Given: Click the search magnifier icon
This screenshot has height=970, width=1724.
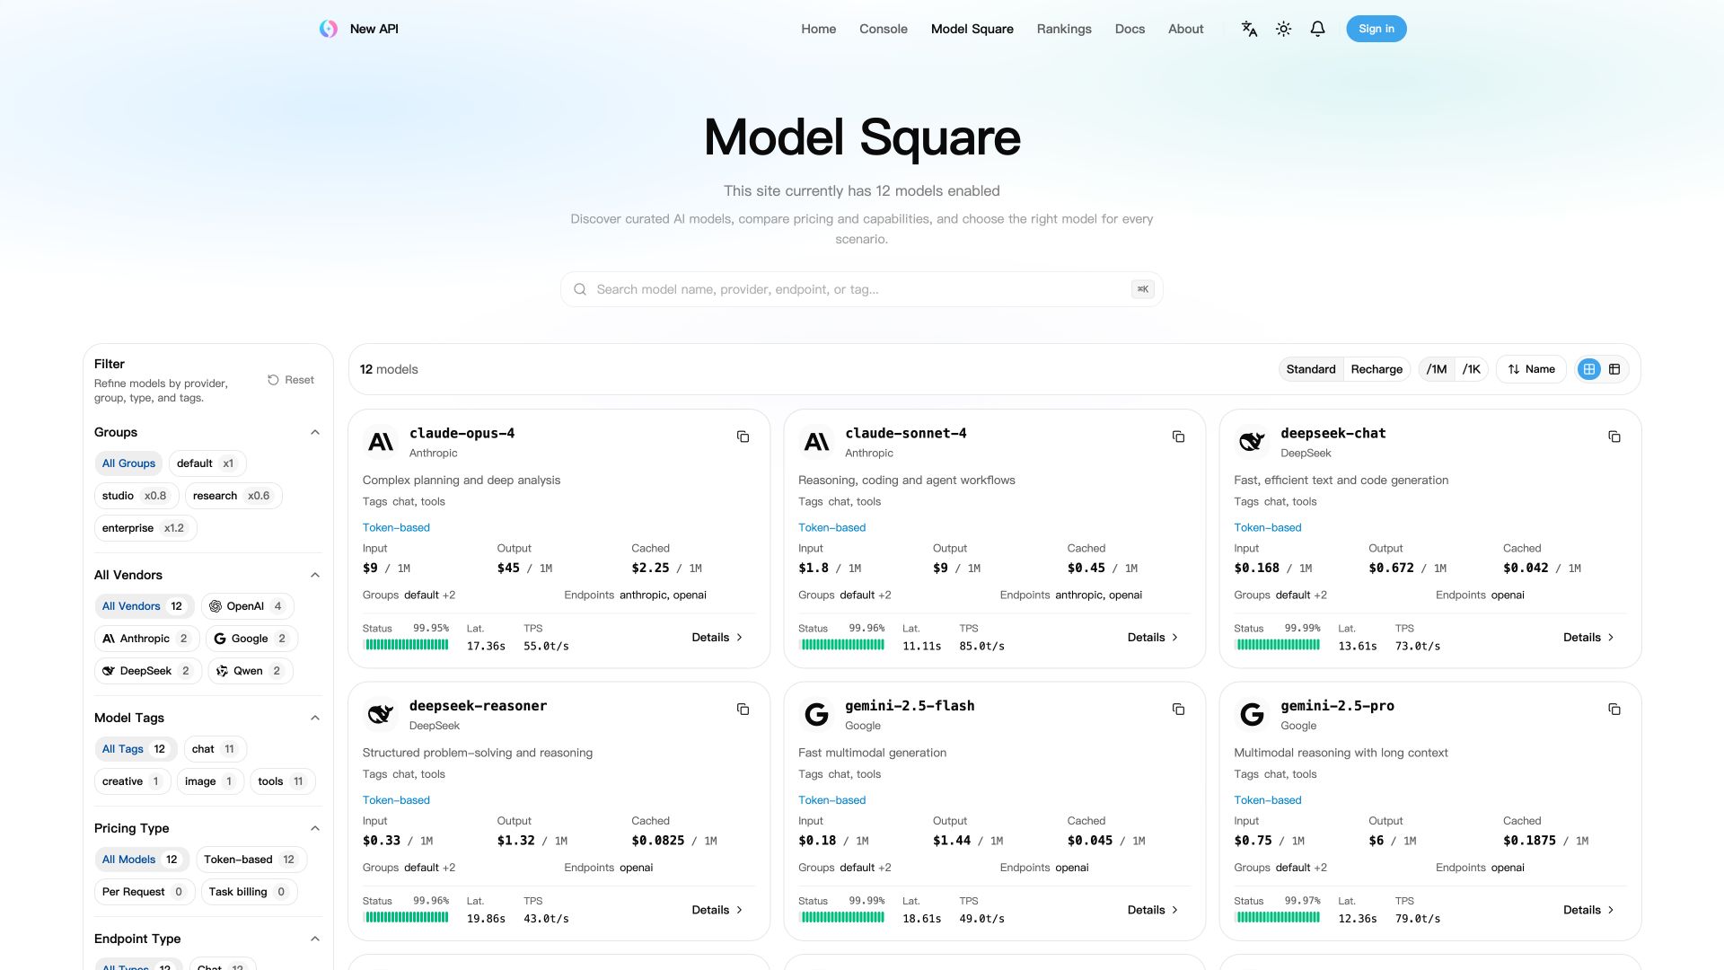Looking at the screenshot, I should point(580,289).
